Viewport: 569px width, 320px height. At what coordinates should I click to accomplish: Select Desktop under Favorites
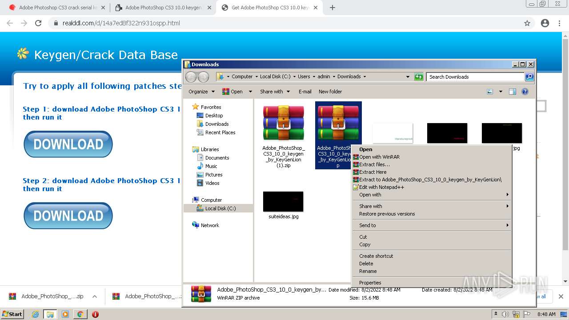tap(214, 116)
